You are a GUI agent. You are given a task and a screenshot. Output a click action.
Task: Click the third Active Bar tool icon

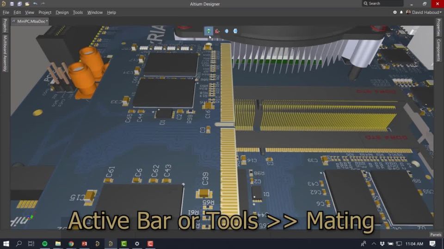tap(227, 31)
